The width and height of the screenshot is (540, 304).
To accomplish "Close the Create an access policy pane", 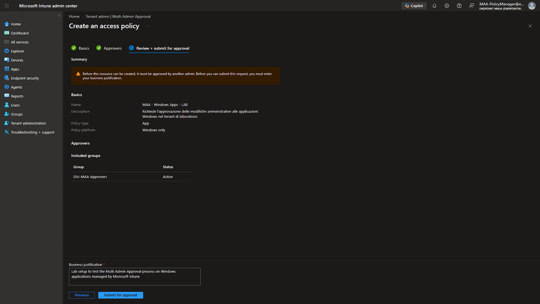I will pyautogui.click(x=530, y=26).
